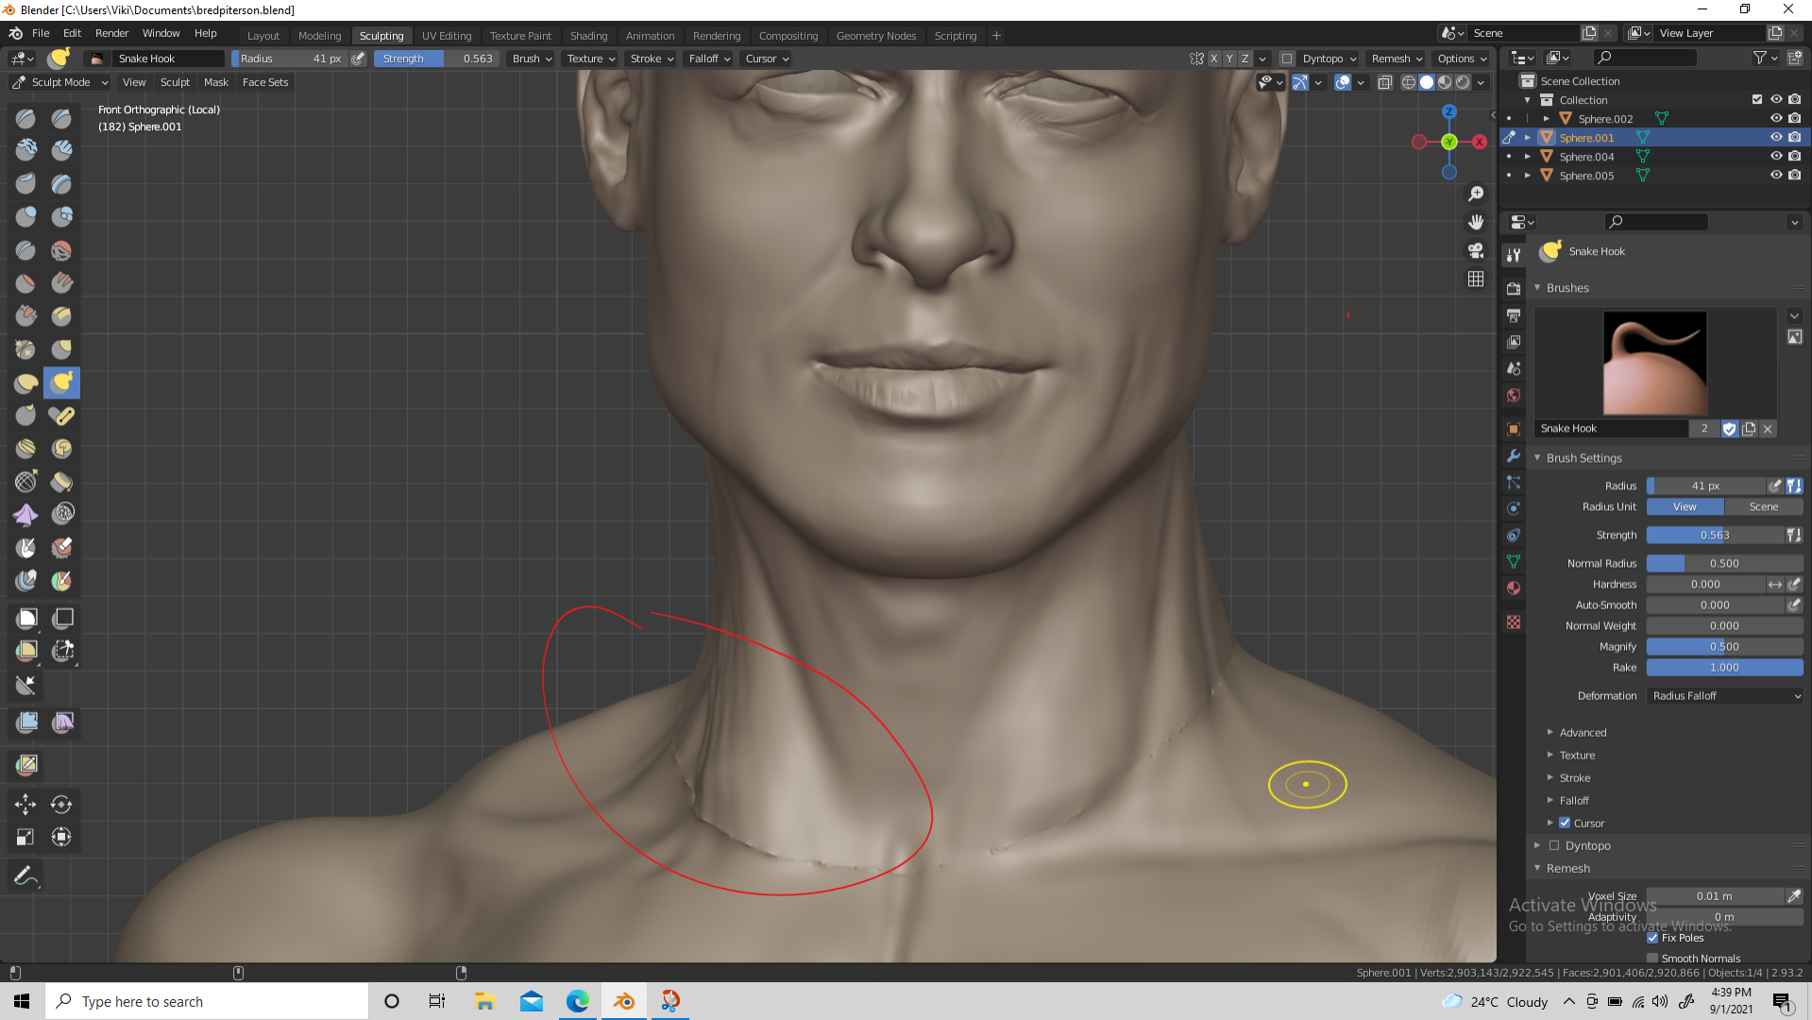
Task: Select the Box Trim tool
Action: pos(61,651)
